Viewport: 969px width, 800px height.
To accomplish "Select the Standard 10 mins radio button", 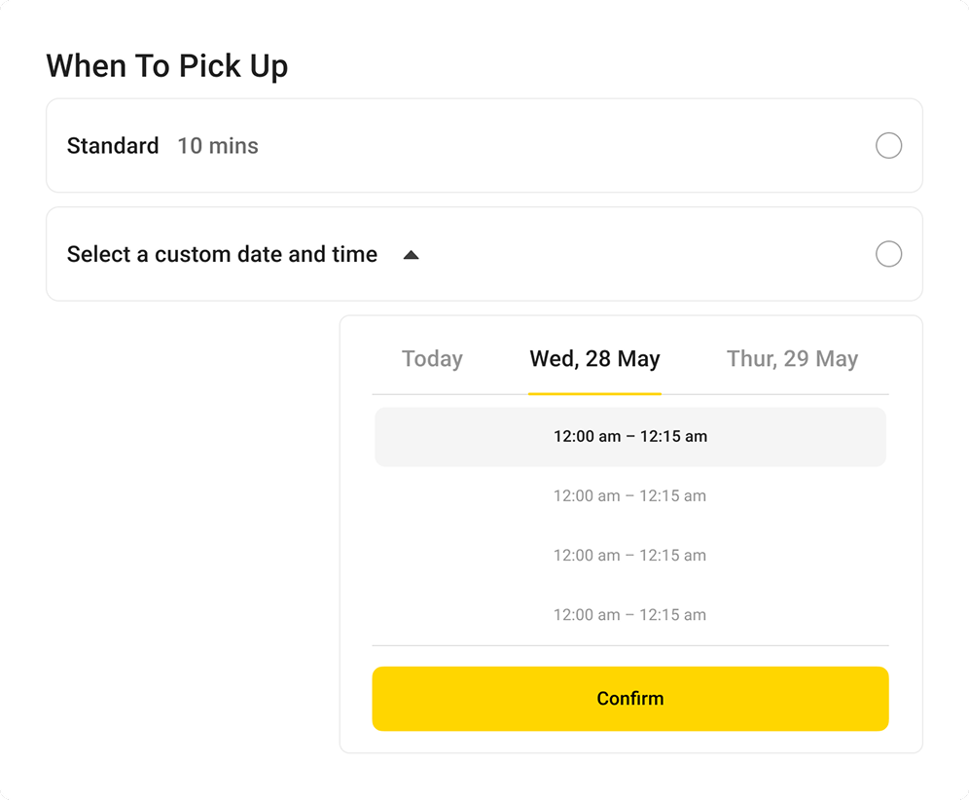I will click(x=888, y=145).
